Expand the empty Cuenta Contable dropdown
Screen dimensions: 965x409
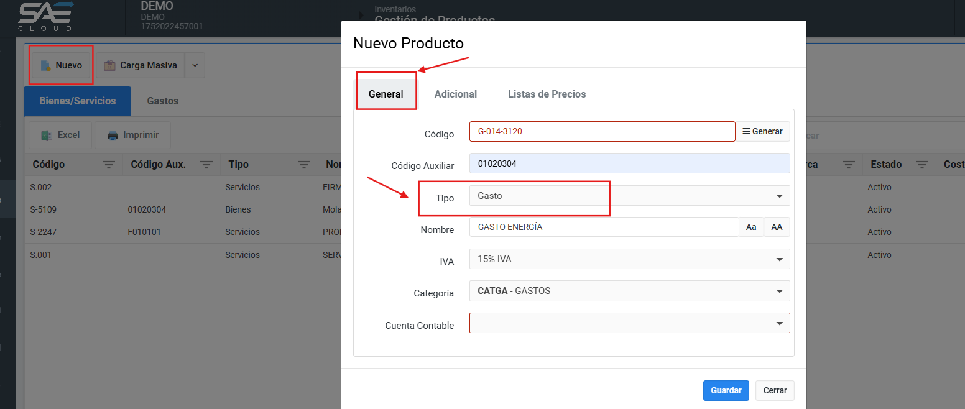pyautogui.click(x=629, y=323)
